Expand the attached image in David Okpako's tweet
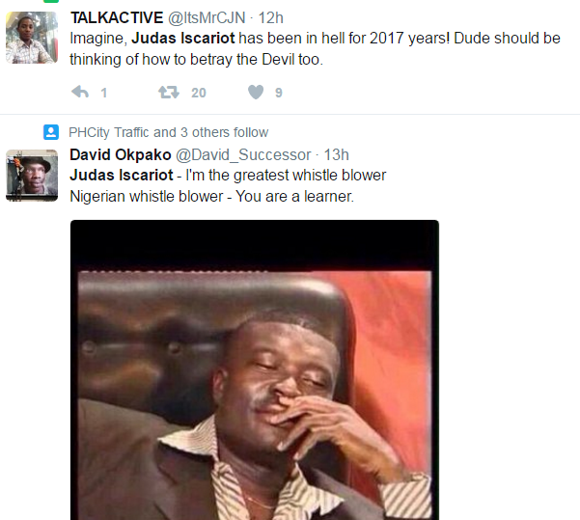This screenshot has width=580, height=520. click(x=255, y=369)
